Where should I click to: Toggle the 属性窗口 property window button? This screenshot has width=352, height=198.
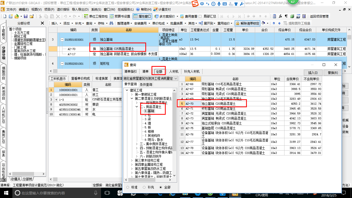pyautogui.click(x=142, y=16)
